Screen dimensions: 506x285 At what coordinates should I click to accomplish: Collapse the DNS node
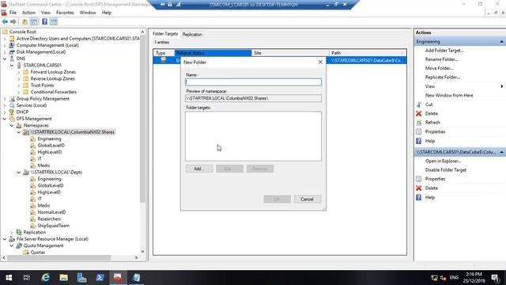(x=5, y=59)
